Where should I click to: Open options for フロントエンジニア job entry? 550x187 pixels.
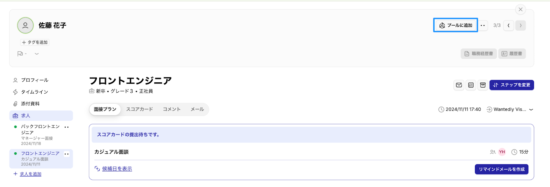click(x=67, y=154)
